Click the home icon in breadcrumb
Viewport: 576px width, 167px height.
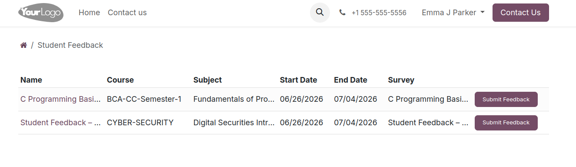pyautogui.click(x=23, y=45)
